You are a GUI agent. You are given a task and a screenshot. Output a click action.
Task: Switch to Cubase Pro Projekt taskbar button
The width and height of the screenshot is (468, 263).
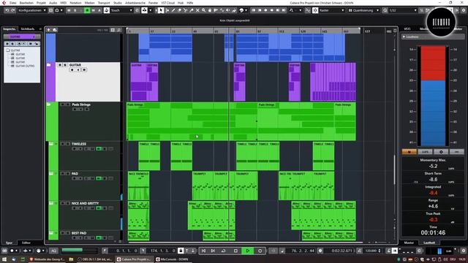(x=134, y=259)
